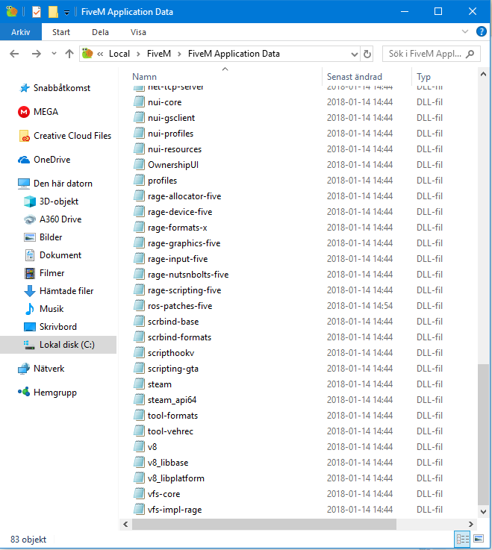Click the horizontal scrollbar left arrow
Viewport: 492px width, 550px height.
click(125, 524)
